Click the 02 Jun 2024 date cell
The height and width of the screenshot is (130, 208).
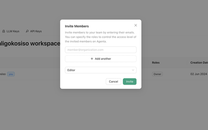pyautogui.click(x=199, y=74)
